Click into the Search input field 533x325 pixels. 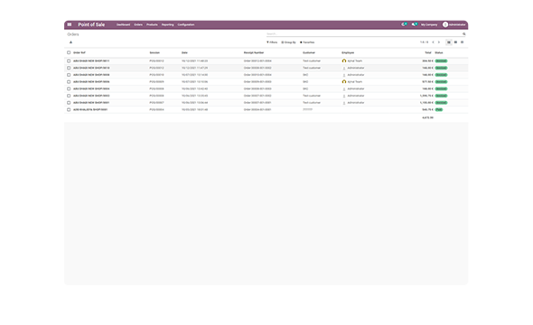(364, 34)
